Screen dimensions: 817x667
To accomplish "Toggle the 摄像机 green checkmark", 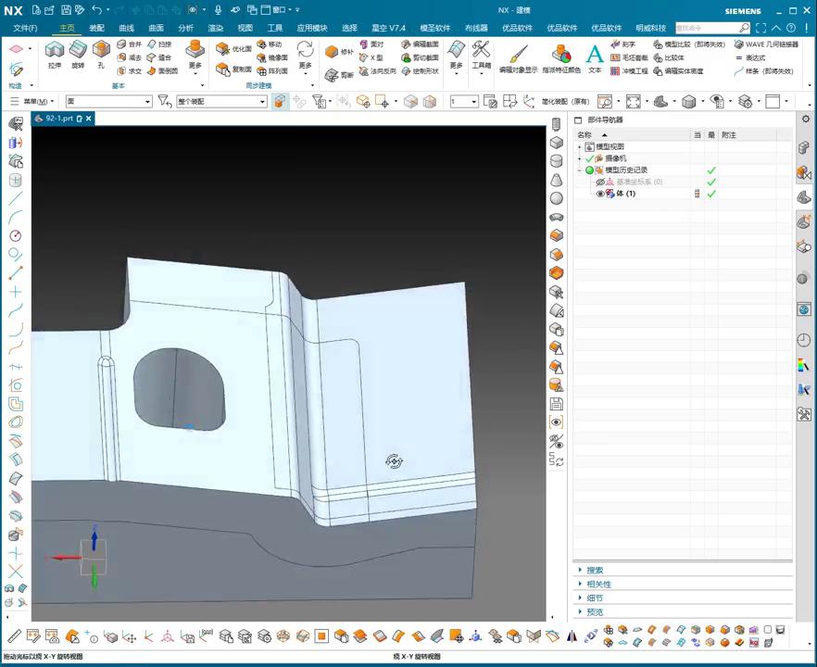I will point(590,158).
